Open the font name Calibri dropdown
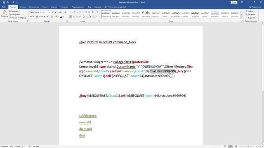This screenshot has width=264, height=148. pos(40,12)
